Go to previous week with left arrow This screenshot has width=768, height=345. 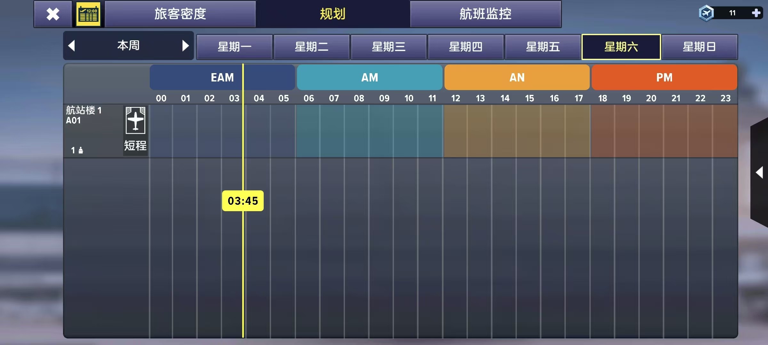point(72,46)
